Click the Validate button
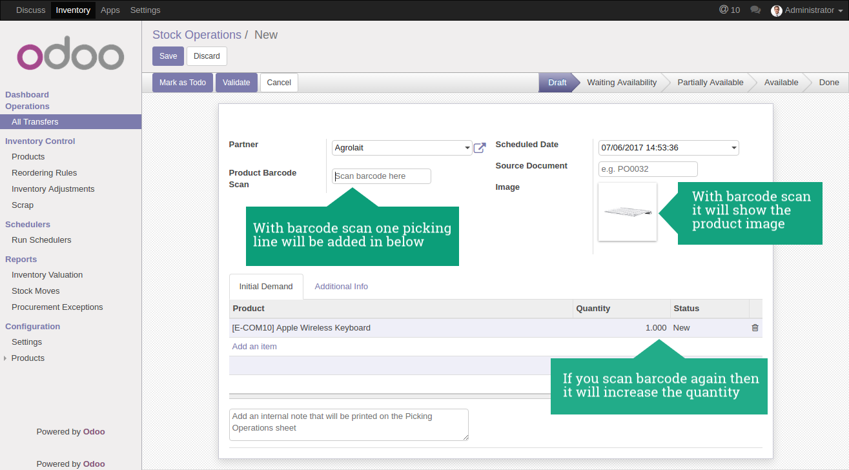The height and width of the screenshot is (470, 849). tap(236, 83)
